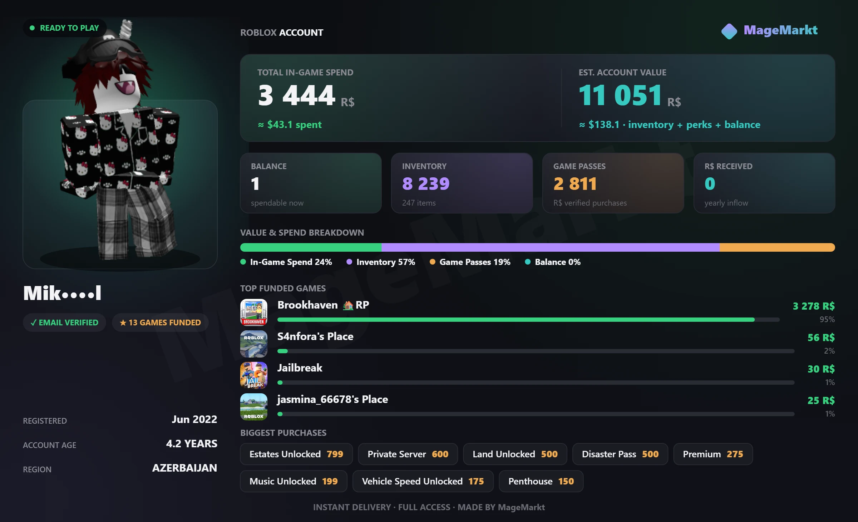
Task: Click the masked username Mik••••l
Action: 62,293
